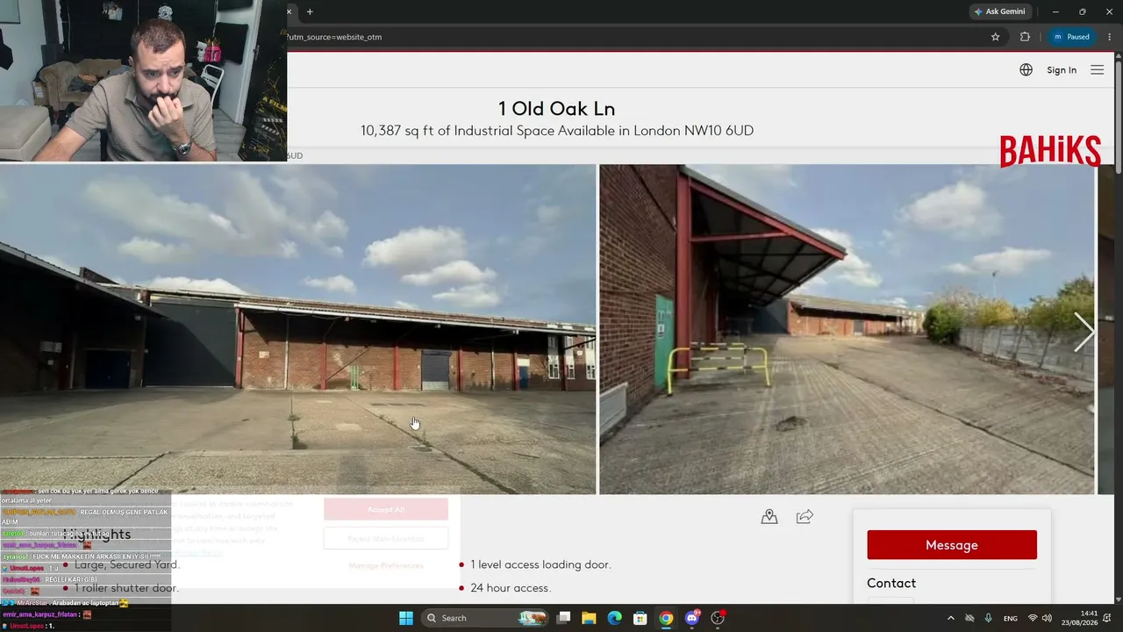
Task: Open the globe language selector
Action: click(x=1026, y=70)
